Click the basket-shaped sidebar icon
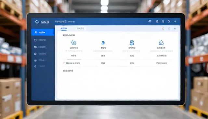This screenshot has width=208, height=119. coord(35,54)
